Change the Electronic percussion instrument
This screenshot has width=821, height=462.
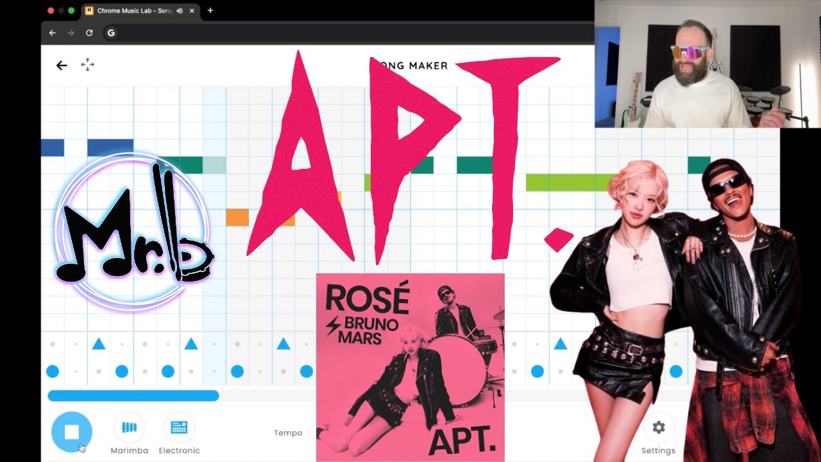click(179, 434)
